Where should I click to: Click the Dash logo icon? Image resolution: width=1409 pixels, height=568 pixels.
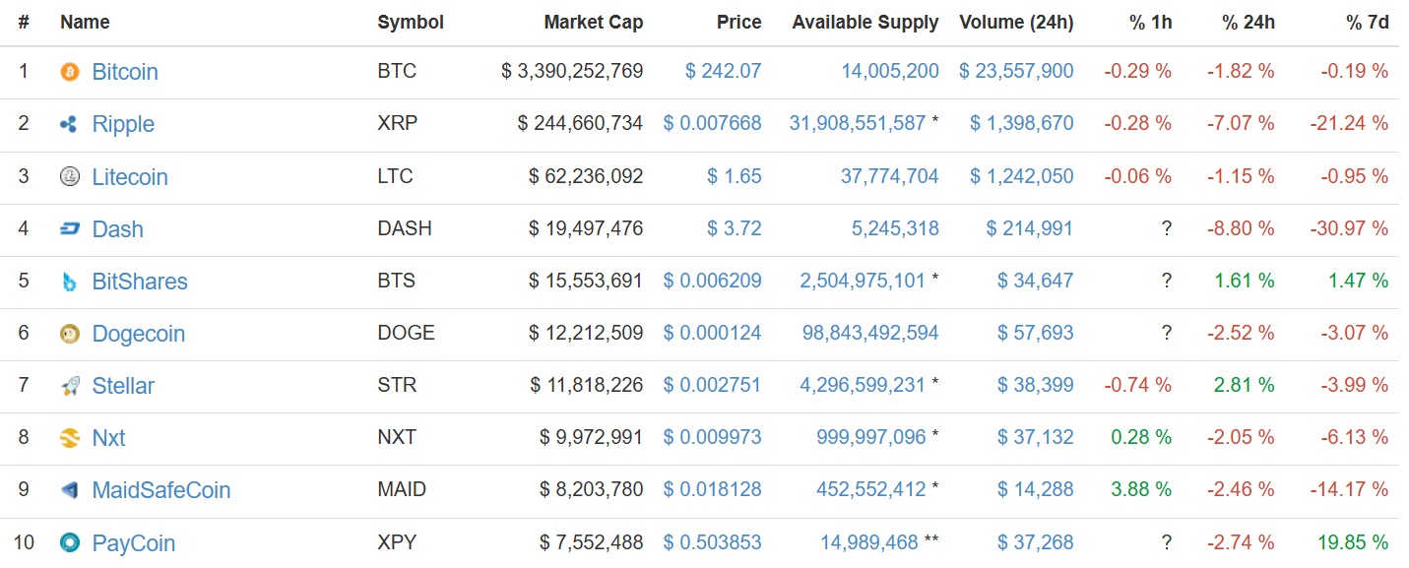point(69,229)
